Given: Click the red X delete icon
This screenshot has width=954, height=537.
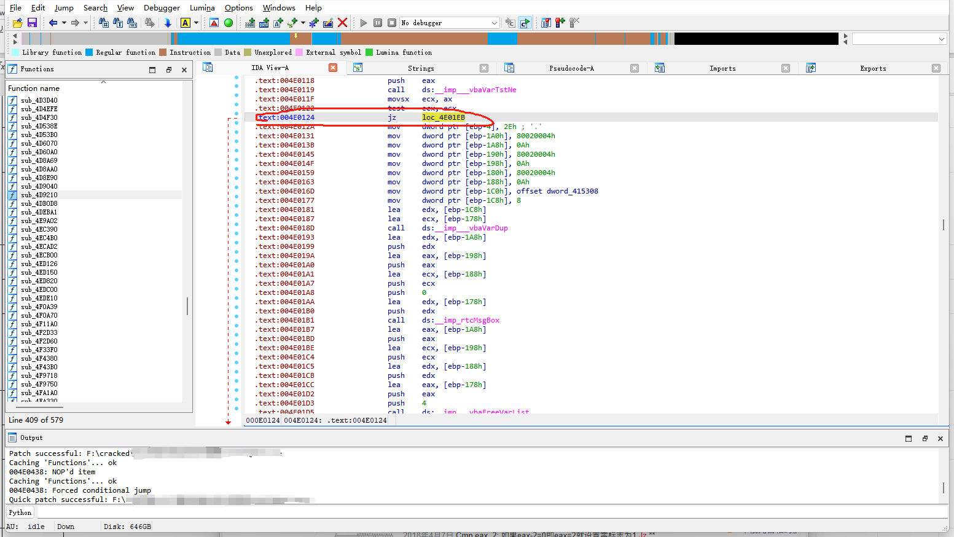Looking at the screenshot, I should point(343,23).
